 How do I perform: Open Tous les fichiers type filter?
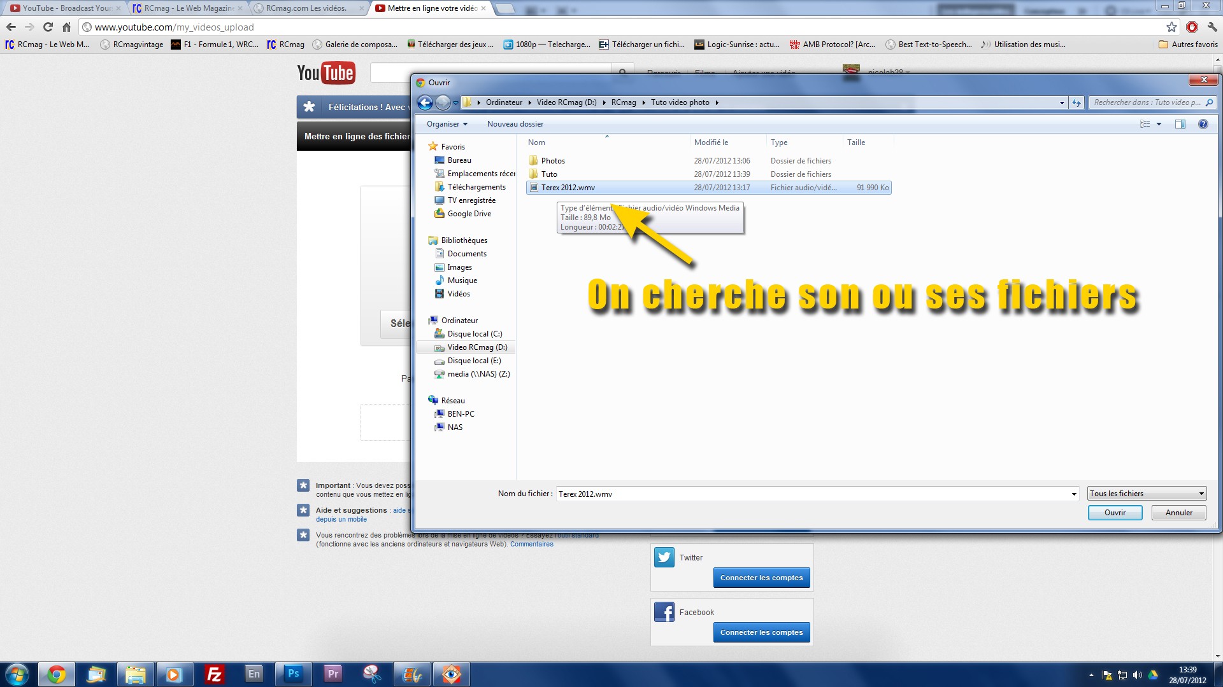tap(1147, 494)
